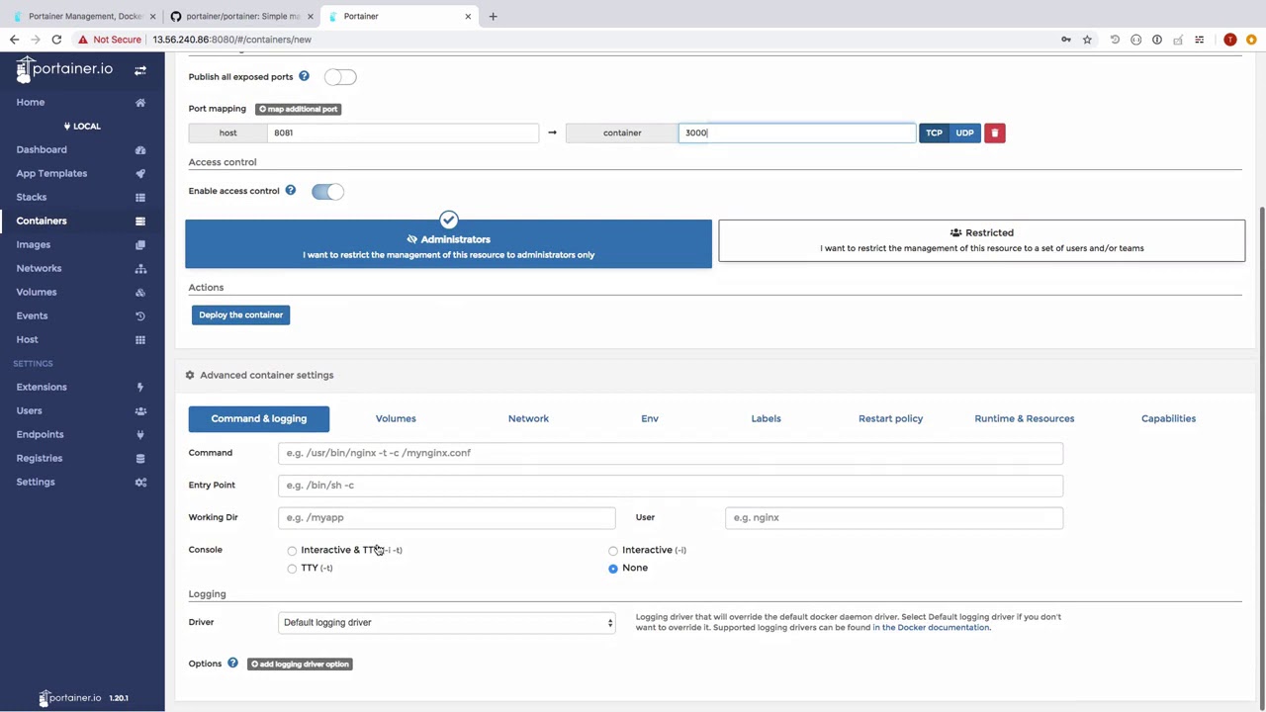Viewport: 1266px width, 712px height.
Task: Bookmark the page with the star icon
Action: pos(1087,40)
